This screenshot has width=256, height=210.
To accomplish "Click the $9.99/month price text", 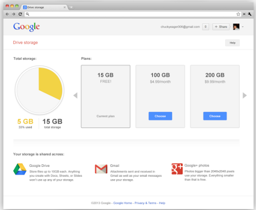I will (215, 82).
